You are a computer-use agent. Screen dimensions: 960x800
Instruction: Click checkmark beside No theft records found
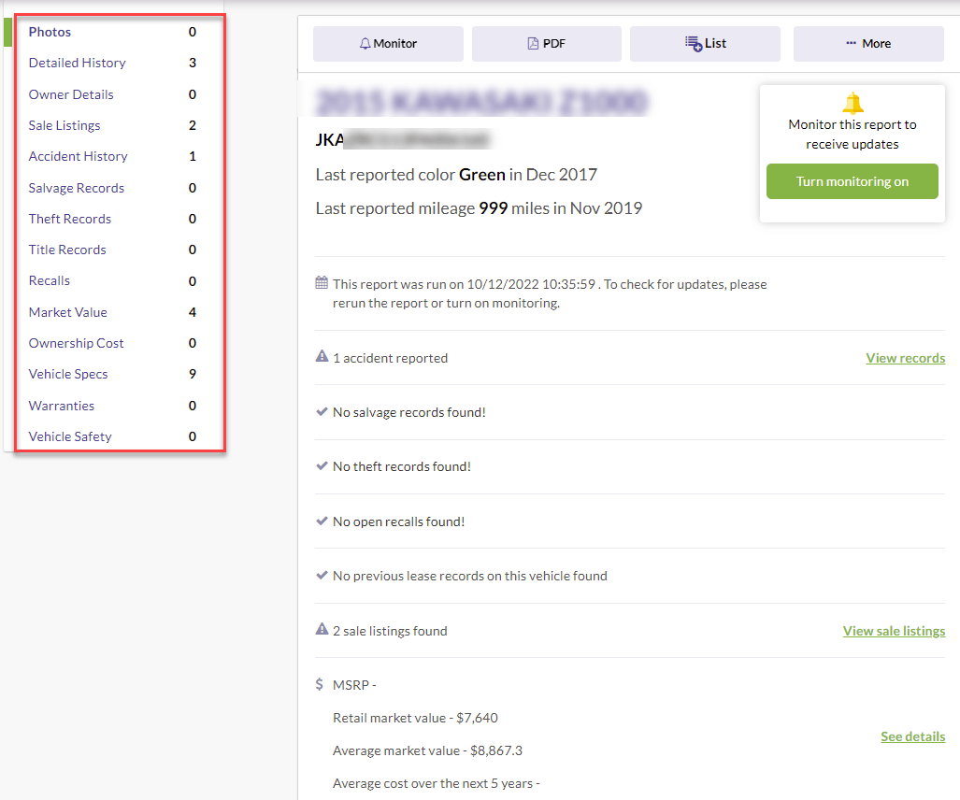[x=322, y=466]
